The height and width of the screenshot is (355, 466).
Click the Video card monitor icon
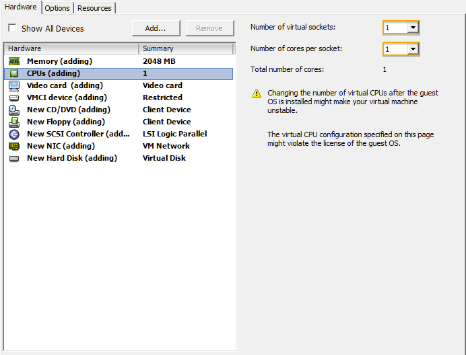coord(14,85)
